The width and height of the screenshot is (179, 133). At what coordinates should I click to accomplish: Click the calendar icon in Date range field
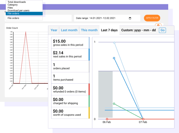(130, 18)
